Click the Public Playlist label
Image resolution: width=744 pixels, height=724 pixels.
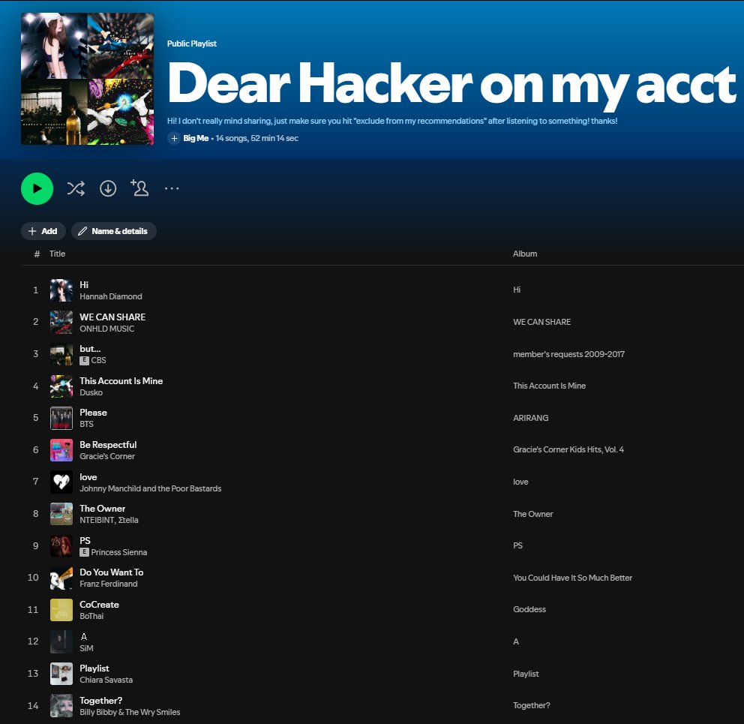pos(192,44)
